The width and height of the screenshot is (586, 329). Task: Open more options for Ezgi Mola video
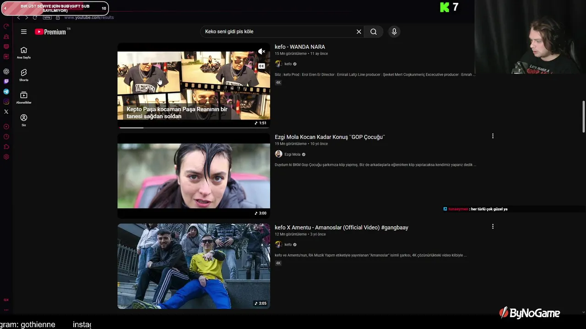[493, 136]
